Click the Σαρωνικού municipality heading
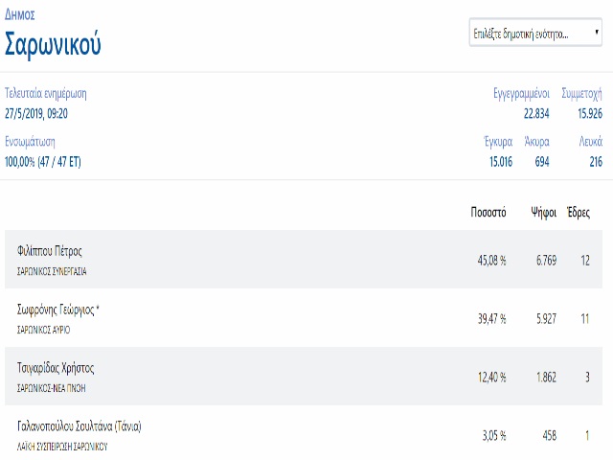Image resolution: width=613 pixels, height=460 pixels. (53, 44)
